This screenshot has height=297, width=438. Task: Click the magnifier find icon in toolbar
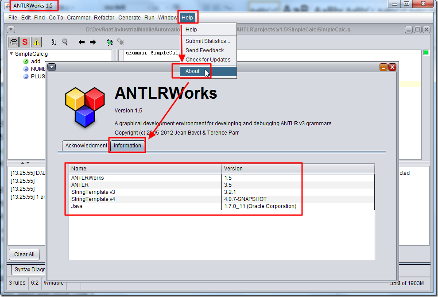65,42
